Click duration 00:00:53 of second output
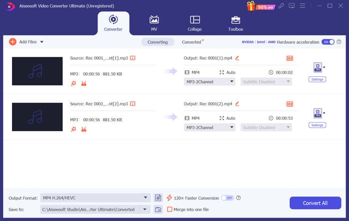349x221 pixels. pos(284,118)
